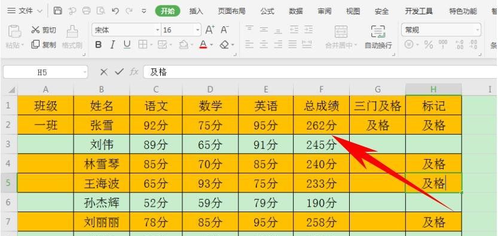Click the decrease decimal places icon
Image resolution: width=498 pixels, height=236 pixels.
click(x=473, y=45)
